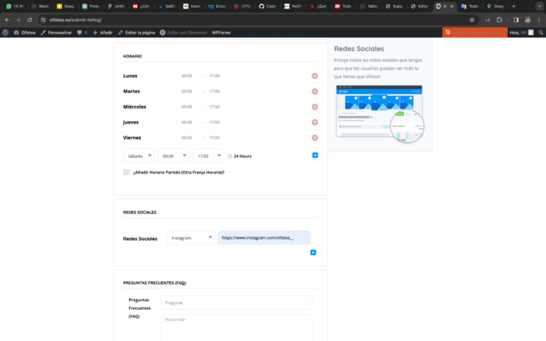The width and height of the screenshot is (546, 341).
Task: Click the Martes 09:00 opening time
Action: point(187,91)
